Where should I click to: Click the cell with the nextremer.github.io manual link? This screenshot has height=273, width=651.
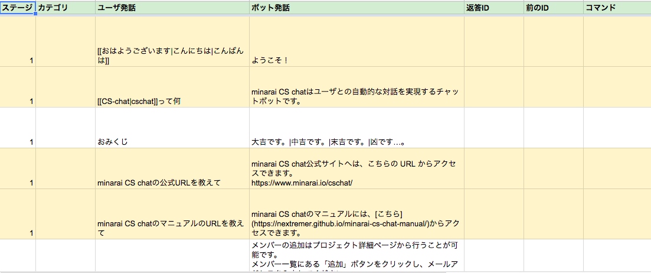pyautogui.click(x=356, y=214)
